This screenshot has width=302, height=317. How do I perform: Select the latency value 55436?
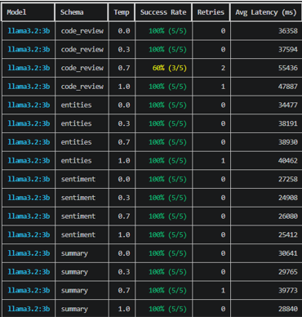coord(288,68)
